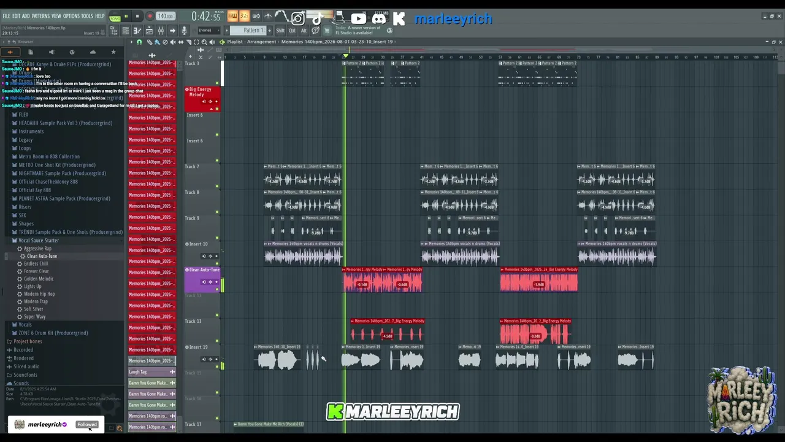Click the 0:42:55 time display
This screenshot has height=442, width=785.
205,17
